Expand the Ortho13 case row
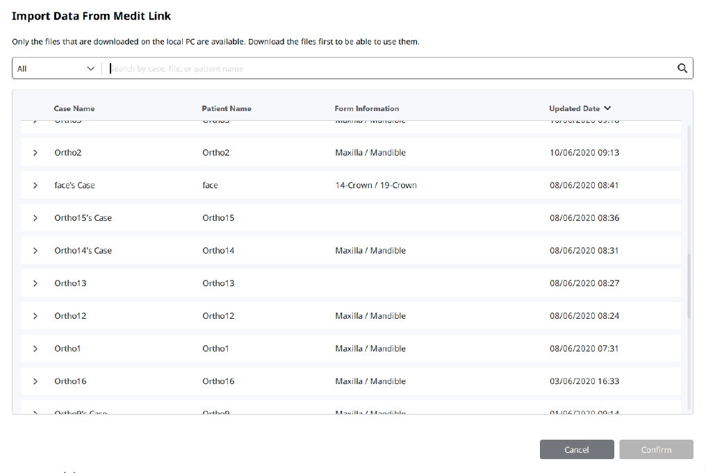Screen dimensions: 706x473 (x=35, y=283)
